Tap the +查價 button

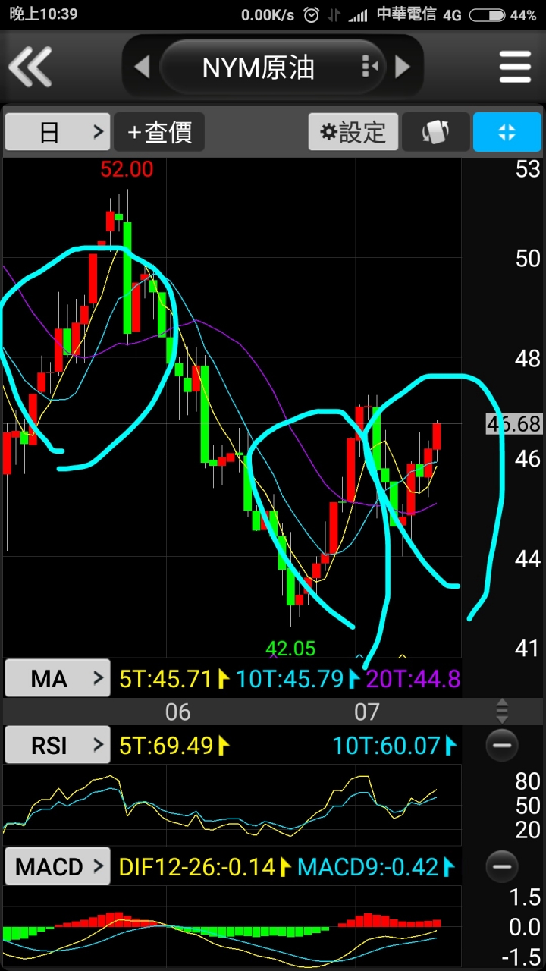pos(159,132)
